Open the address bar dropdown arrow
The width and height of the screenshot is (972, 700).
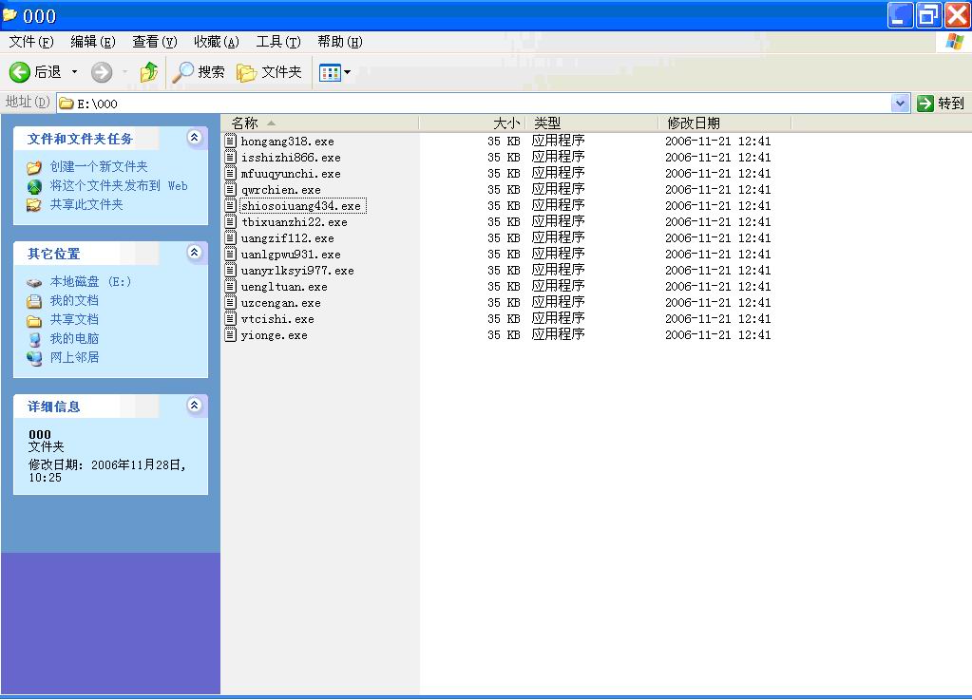coord(900,104)
